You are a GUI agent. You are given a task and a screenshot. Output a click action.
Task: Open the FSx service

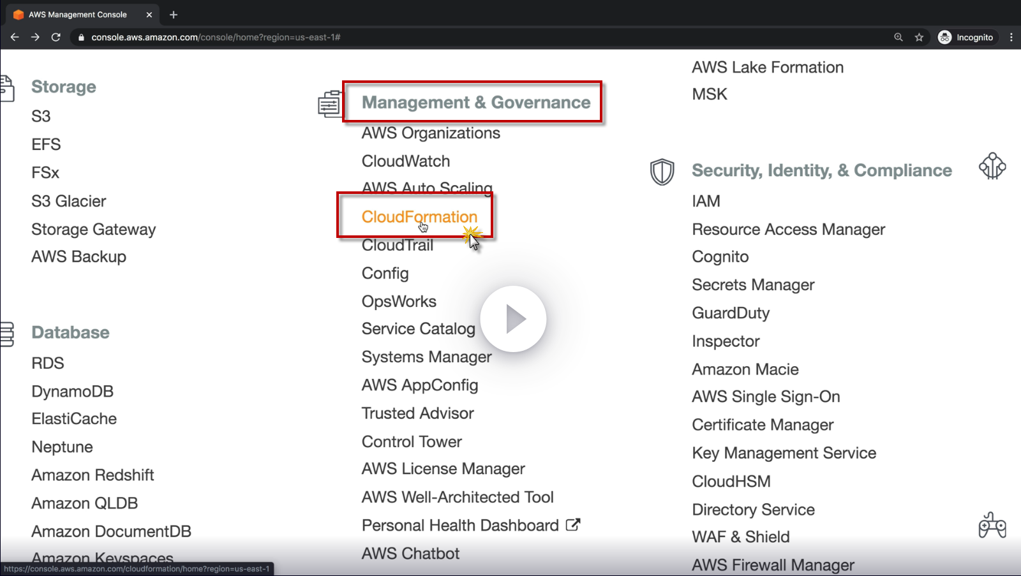point(45,172)
